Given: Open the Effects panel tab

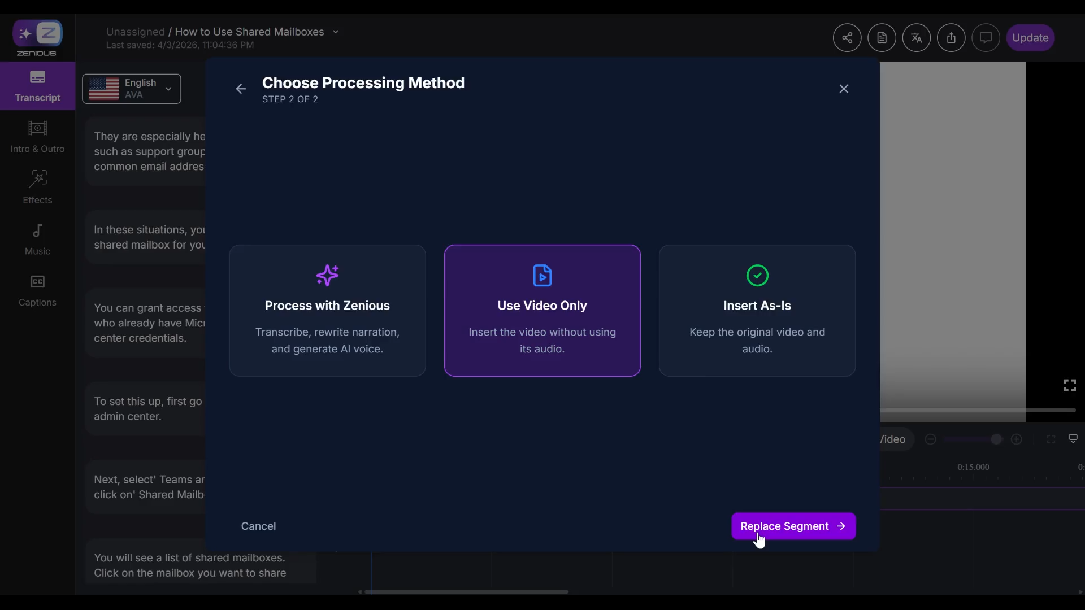Looking at the screenshot, I should click(x=37, y=187).
